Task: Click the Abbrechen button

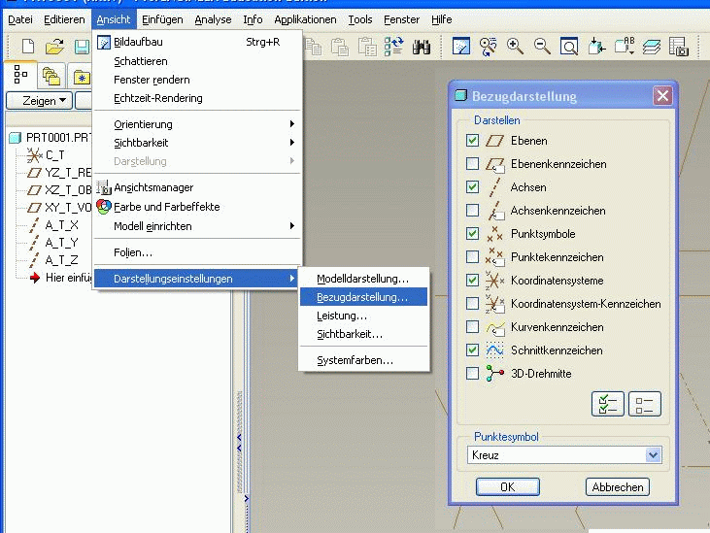Action: pos(617,486)
